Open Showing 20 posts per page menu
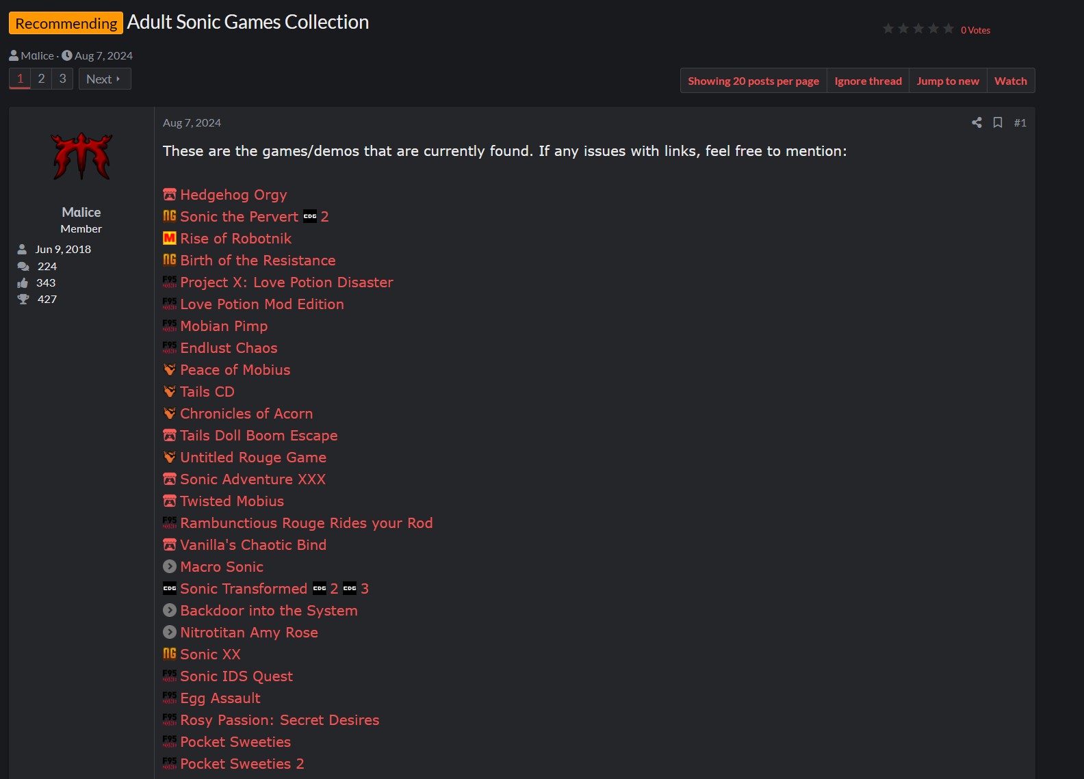This screenshot has height=779, width=1084. coord(753,81)
